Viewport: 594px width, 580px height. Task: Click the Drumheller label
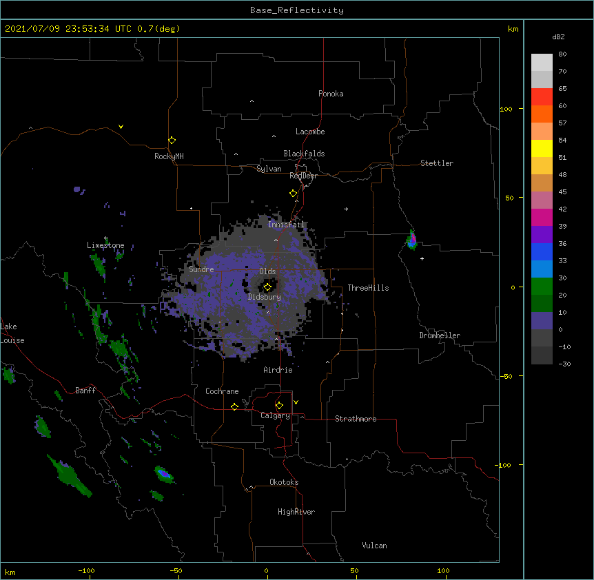[440, 335]
